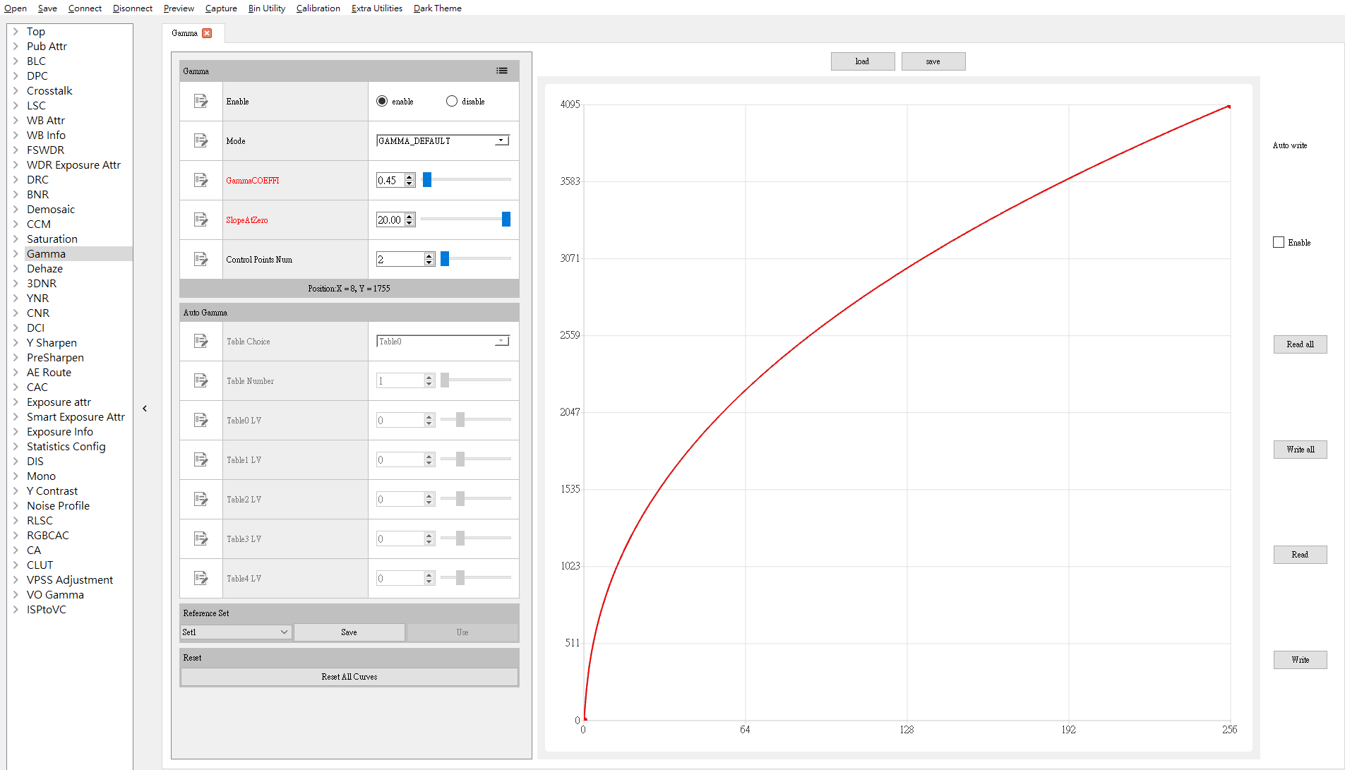Open the Extra Utilities menu
This screenshot has width=1345, height=770.
[x=377, y=8]
